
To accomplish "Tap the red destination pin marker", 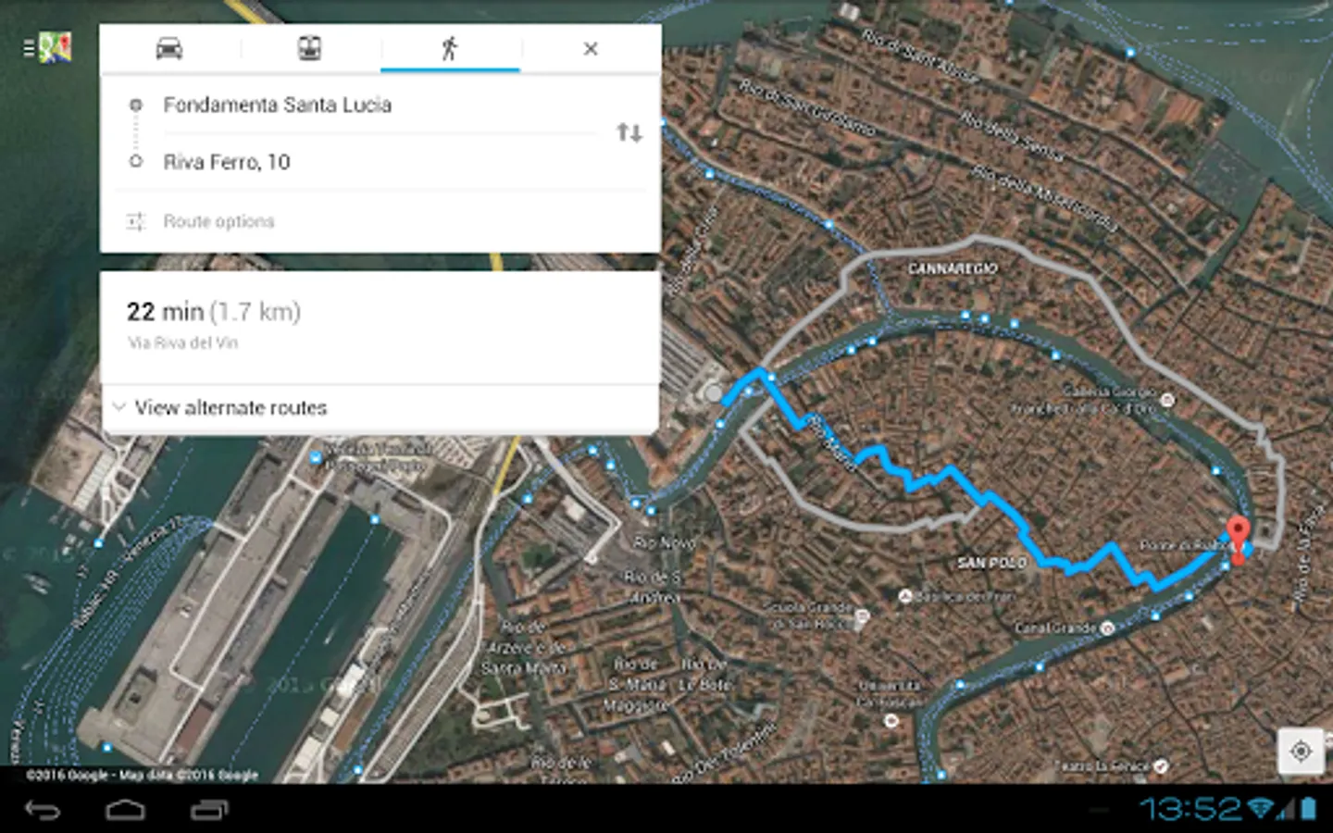I will [1238, 540].
